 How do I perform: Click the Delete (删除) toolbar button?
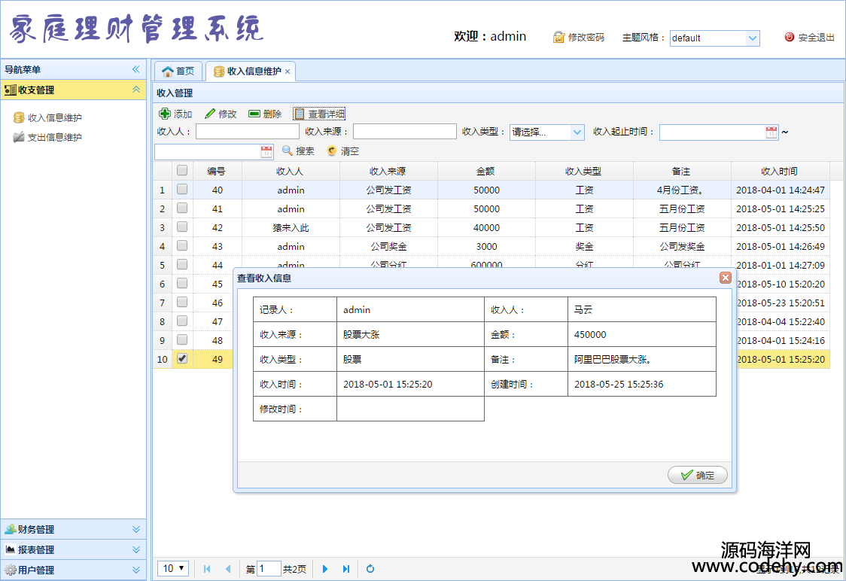[265, 114]
